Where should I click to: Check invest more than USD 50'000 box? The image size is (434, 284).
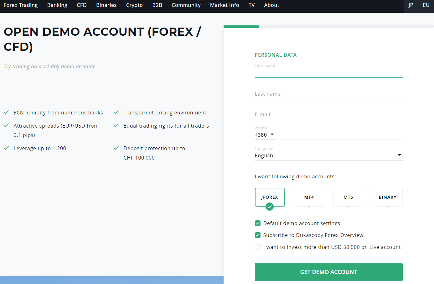point(258,247)
